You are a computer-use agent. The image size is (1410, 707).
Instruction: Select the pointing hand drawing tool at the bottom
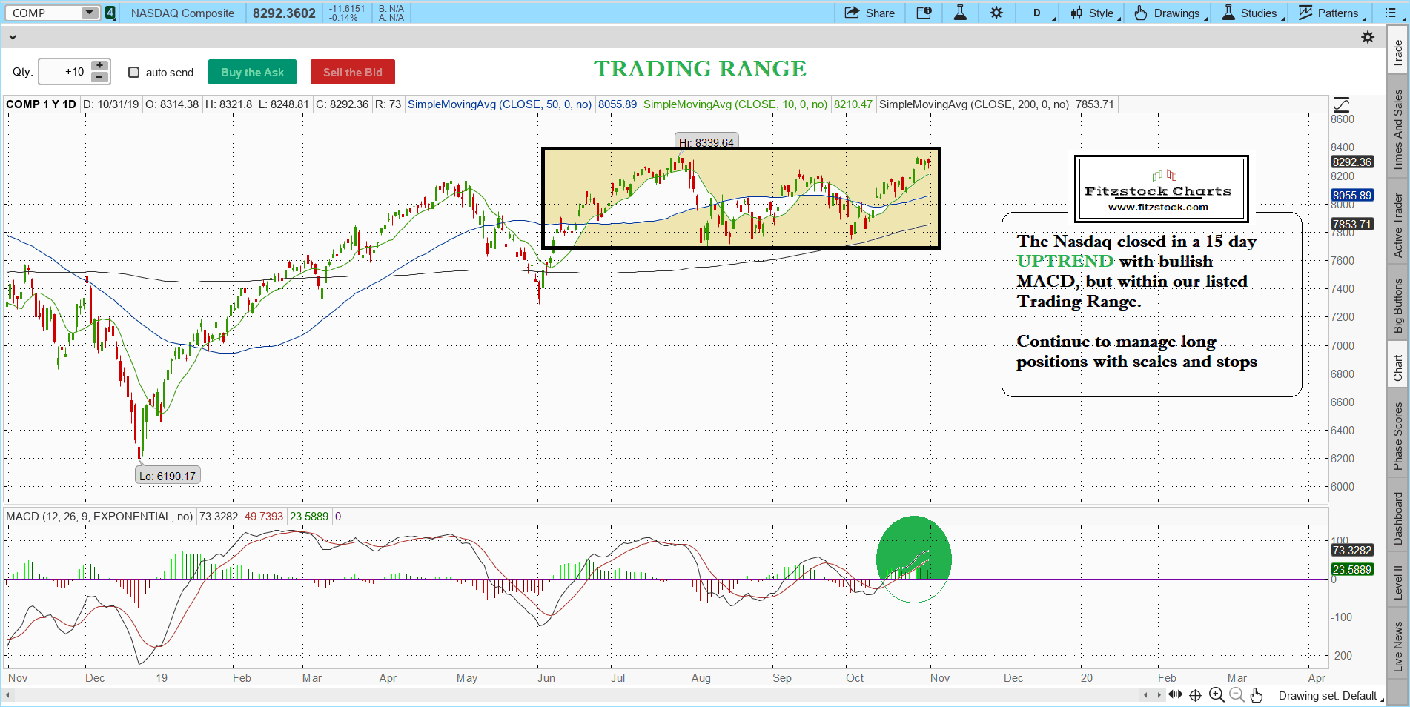1256,694
